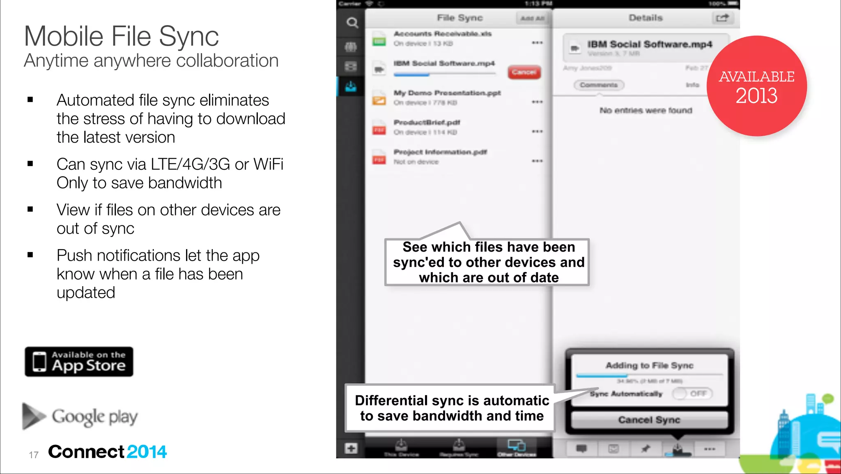Open options dots for My Demo Presentation.ppt

coord(537,102)
